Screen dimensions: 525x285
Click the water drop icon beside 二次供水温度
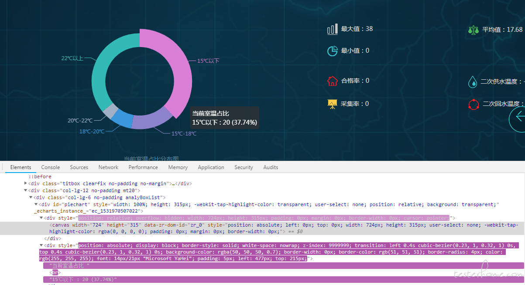tap(473, 82)
